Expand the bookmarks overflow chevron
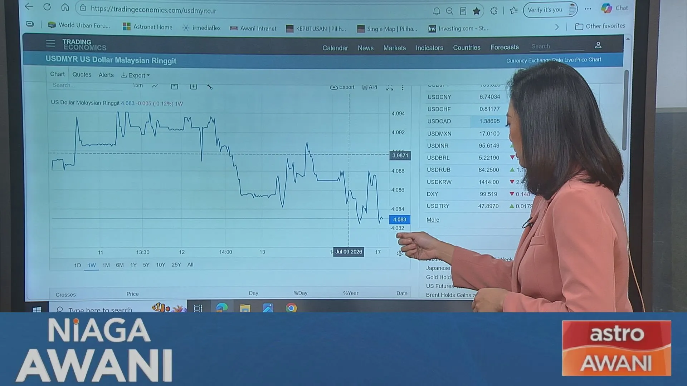Image resolution: width=687 pixels, height=386 pixels. click(557, 27)
